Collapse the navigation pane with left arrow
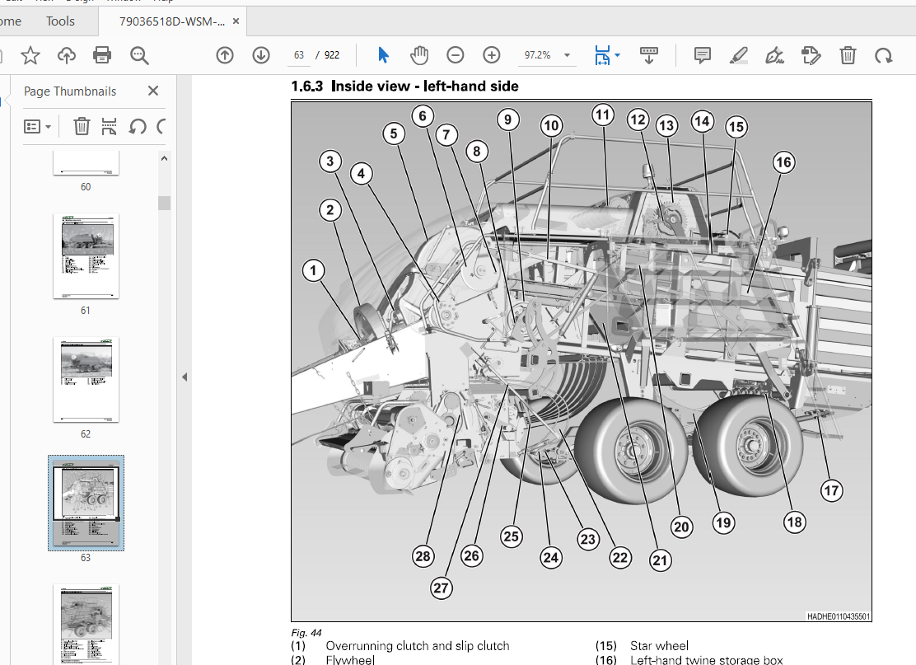The height and width of the screenshot is (665, 916). (185, 377)
